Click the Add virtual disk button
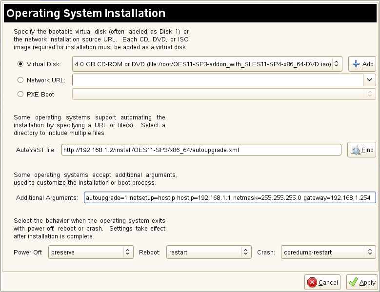Image resolution: width=380 pixels, height=292 pixels. 361,64
